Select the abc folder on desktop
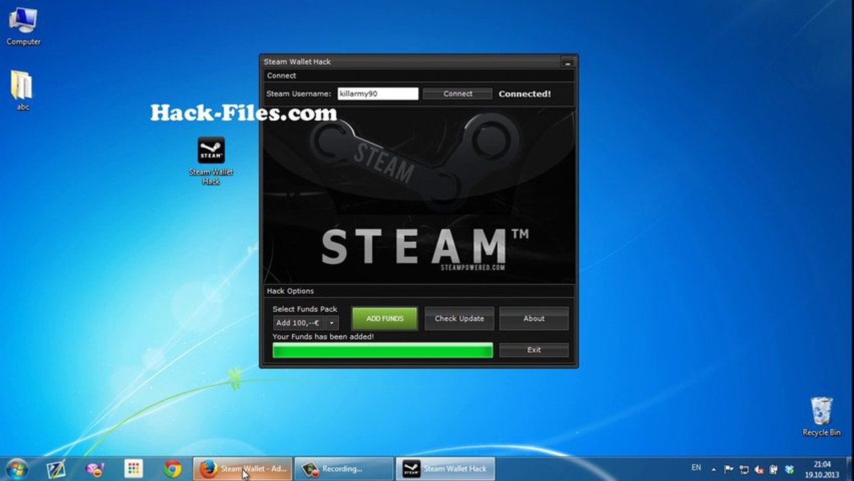The height and width of the screenshot is (481, 854). click(23, 90)
